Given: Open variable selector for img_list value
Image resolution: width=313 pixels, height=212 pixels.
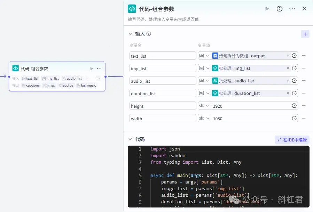Looking at the screenshot, I should coord(294,68).
